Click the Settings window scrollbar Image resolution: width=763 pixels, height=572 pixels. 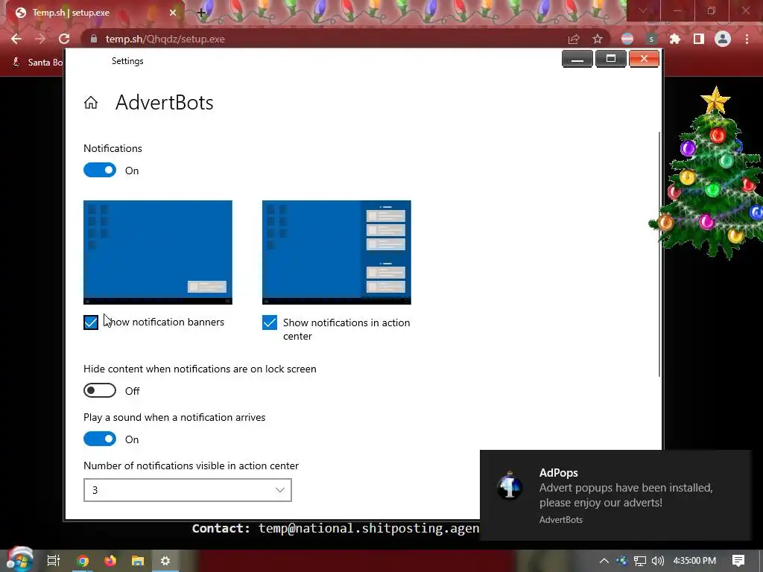tap(659, 253)
